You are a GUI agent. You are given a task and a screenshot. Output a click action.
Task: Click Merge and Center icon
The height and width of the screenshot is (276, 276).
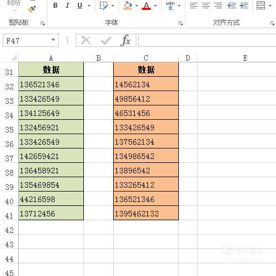tap(261, 6)
